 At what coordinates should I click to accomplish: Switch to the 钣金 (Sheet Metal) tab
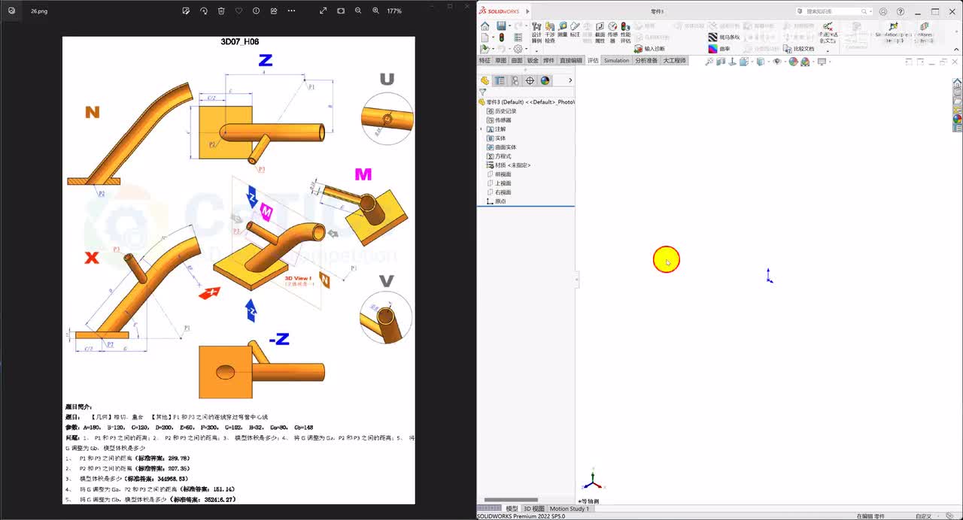point(533,60)
